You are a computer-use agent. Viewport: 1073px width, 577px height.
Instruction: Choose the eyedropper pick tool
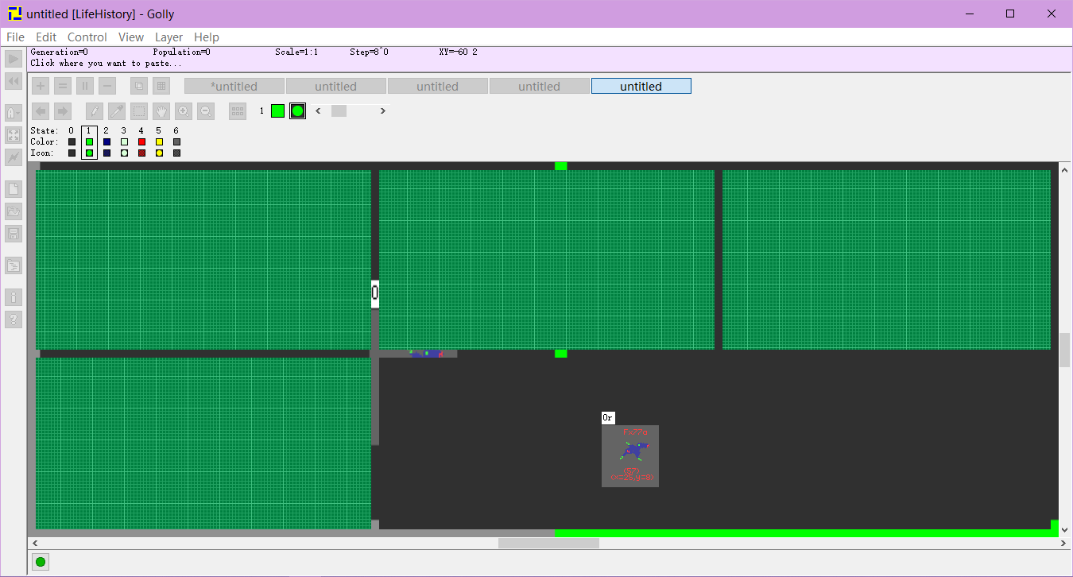tap(117, 111)
